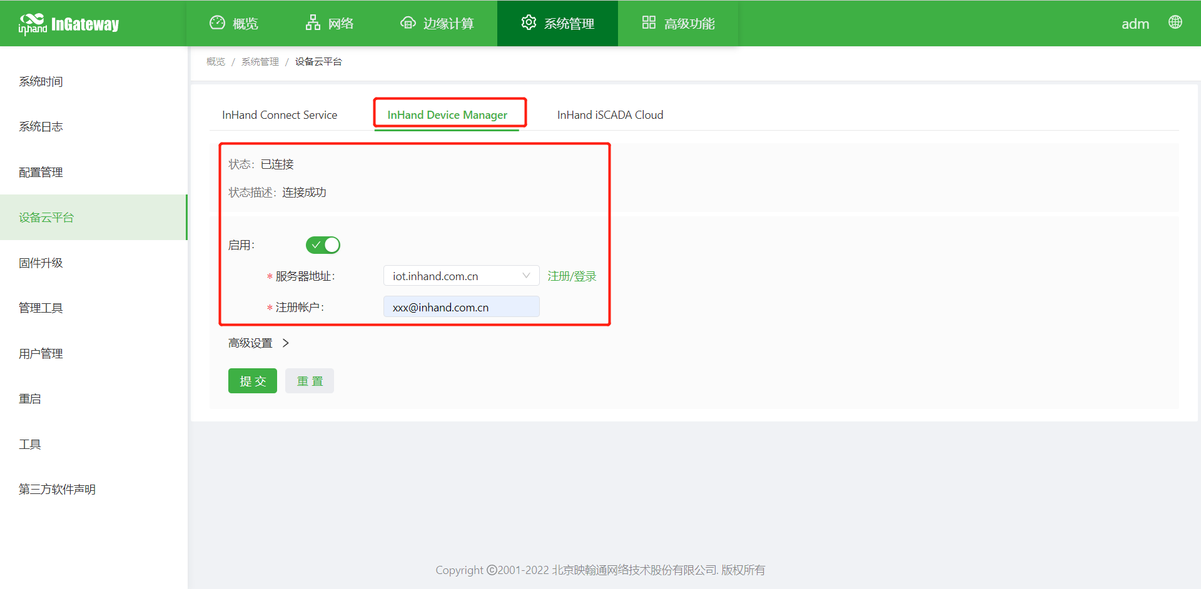Click the 状态: 已连接 status text
1201x589 pixels.
click(261, 164)
